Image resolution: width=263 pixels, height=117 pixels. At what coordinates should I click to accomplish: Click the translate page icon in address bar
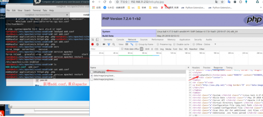pos(216,2)
